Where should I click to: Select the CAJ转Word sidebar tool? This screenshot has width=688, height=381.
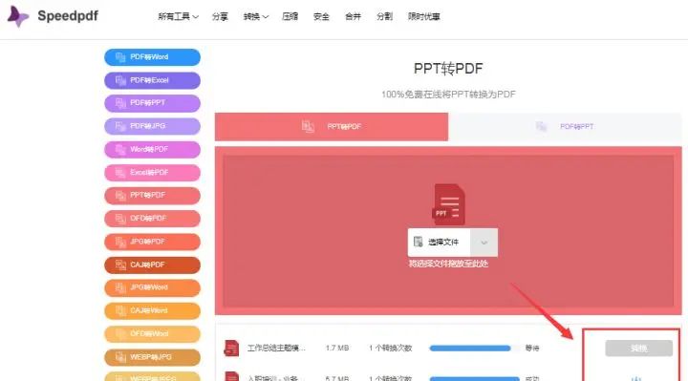(x=152, y=311)
